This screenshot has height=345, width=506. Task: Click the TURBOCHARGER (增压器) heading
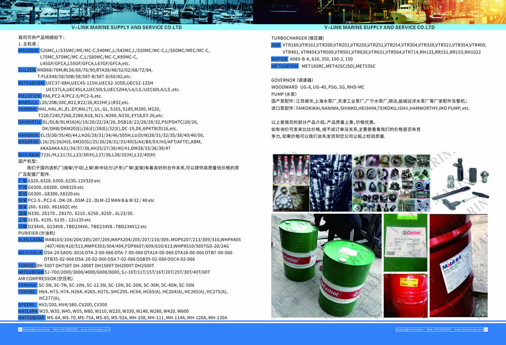297,38
